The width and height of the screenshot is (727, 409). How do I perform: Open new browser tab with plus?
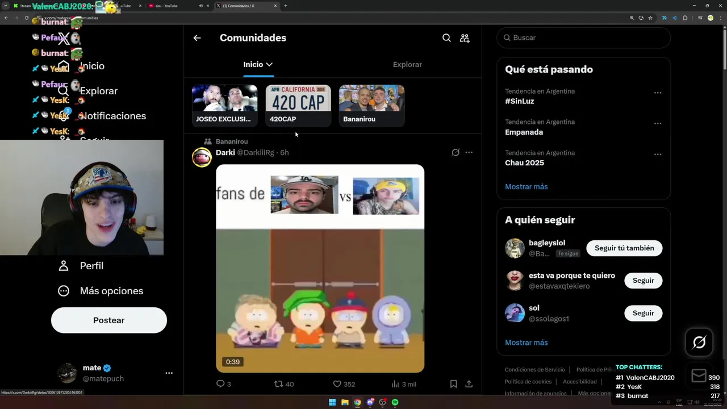(285, 6)
